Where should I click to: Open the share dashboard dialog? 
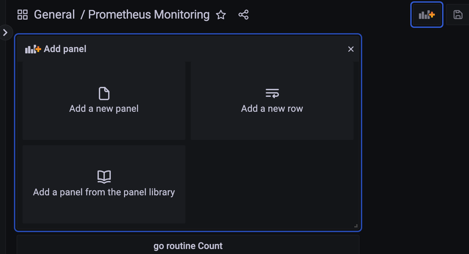[x=243, y=15]
